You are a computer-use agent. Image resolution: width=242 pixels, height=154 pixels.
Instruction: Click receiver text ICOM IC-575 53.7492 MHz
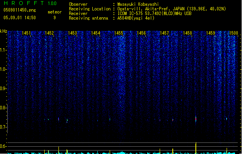[154, 13]
